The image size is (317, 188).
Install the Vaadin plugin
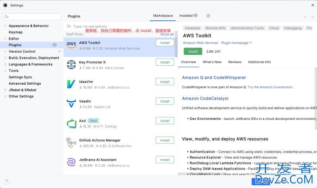click(165, 101)
